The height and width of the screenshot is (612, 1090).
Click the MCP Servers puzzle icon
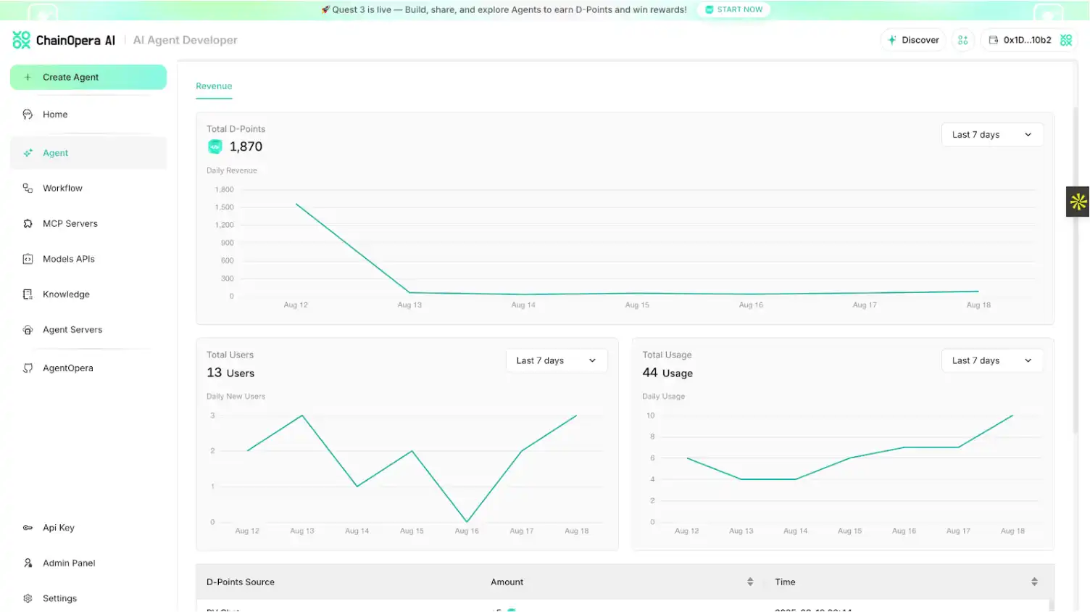[28, 223]
